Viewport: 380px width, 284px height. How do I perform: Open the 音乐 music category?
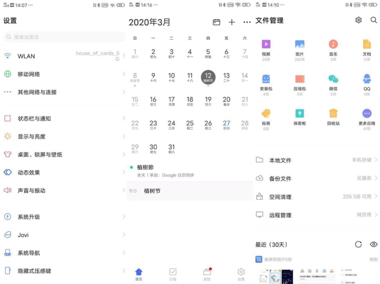pos(333,44)
